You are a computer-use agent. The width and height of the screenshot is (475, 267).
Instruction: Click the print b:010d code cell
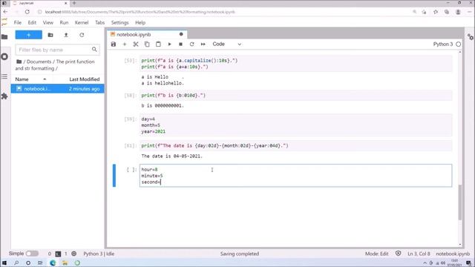295,96
